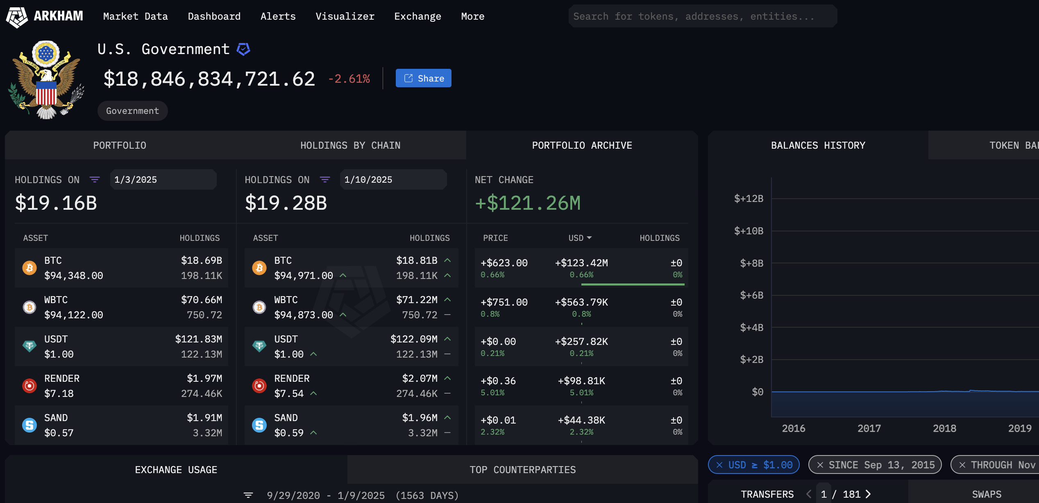Switch to the Portfolio tab
The image size is (1039, 503).
pyautogui.click(x=120, y=145)
